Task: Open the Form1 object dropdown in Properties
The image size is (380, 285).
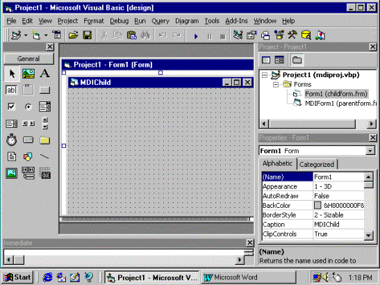Action: point(370,151)
